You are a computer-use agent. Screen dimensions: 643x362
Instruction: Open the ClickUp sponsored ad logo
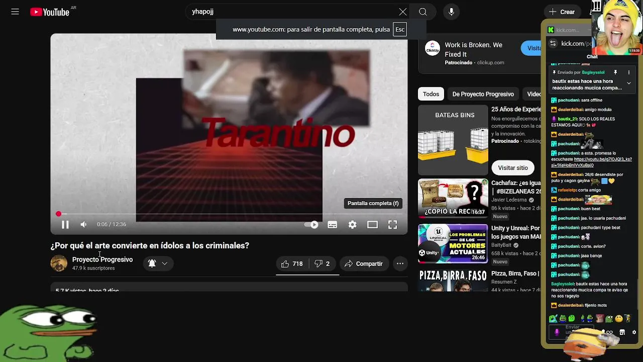[433, 48]
